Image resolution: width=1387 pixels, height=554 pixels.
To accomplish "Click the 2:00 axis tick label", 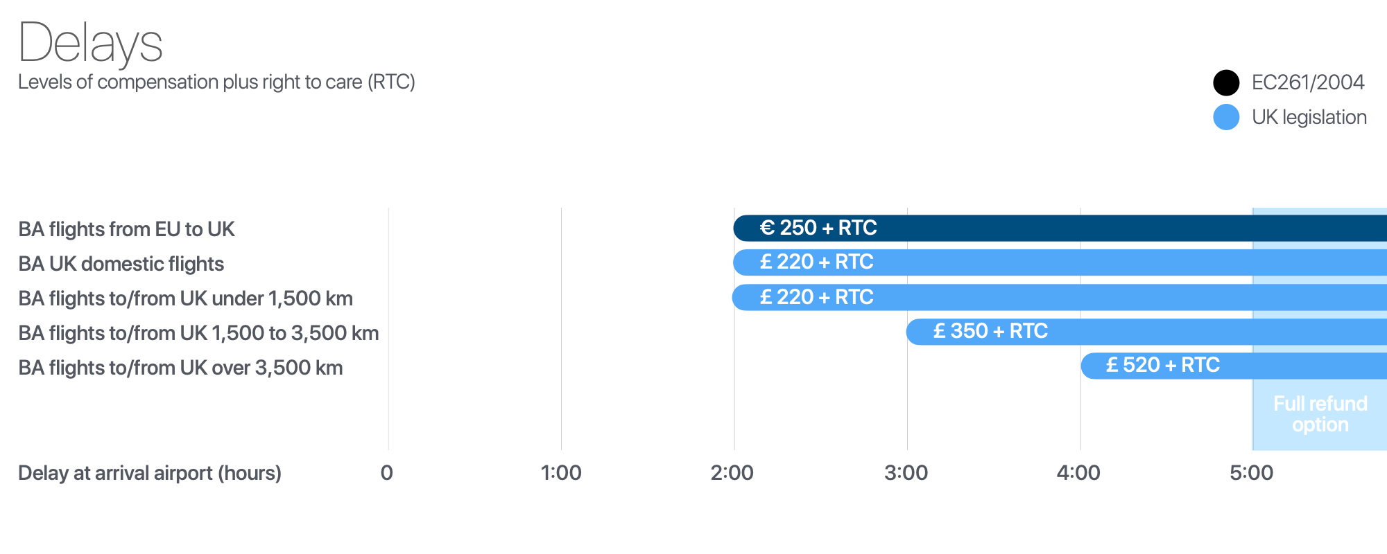I will pos(732,473).
